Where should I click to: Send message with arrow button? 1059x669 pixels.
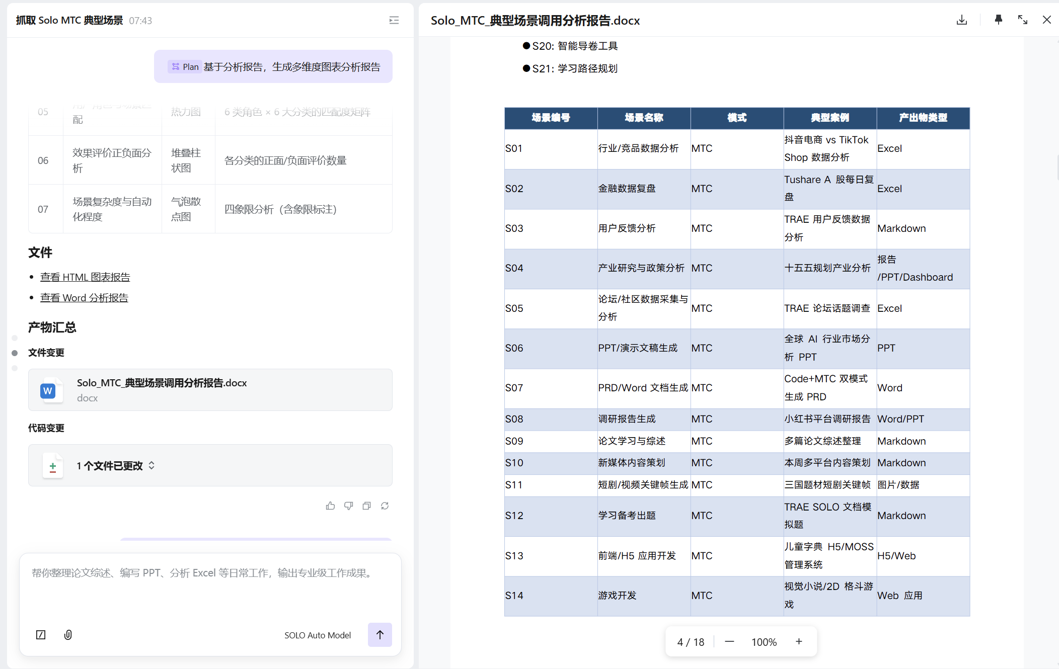(380, 635)
